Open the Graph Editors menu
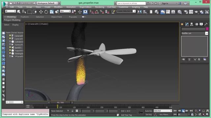Image resolution: width=211 pixels, height=118 pixels. tap(85, 7)
